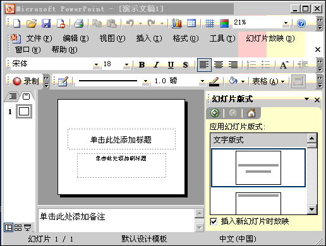Uncheck 插入新幻灯片时放映 checkbox
The image size is (326, 246).
(214, 221)
